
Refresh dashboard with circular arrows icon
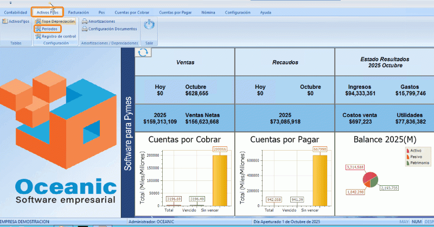click(x=143, y=52)
